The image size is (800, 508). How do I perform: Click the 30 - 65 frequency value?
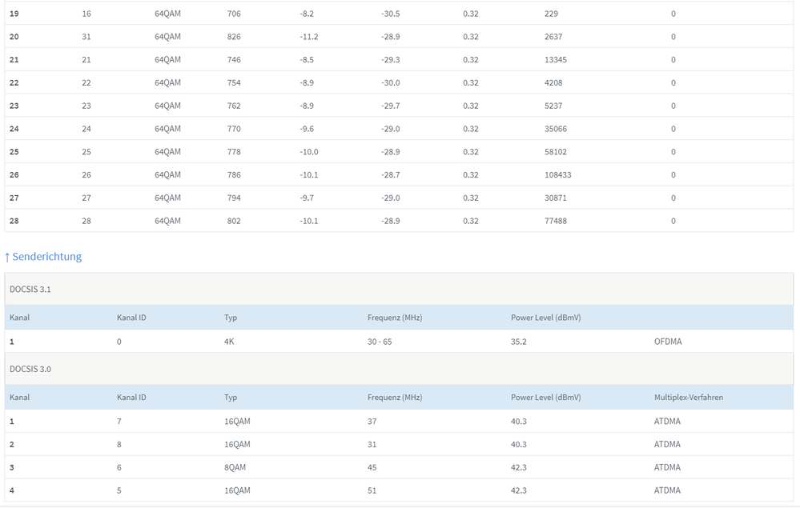380,342
